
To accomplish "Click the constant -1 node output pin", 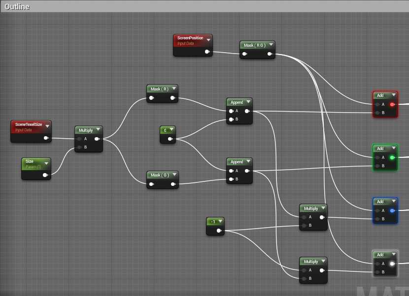I will pos(219,231).
